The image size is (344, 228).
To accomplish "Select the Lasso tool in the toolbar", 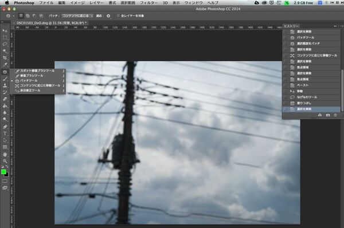I will (5, 44).
